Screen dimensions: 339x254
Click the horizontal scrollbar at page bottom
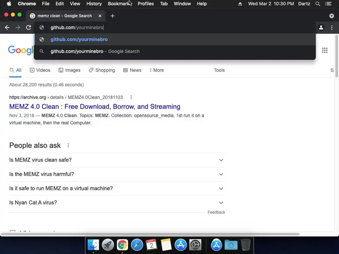[150, 234]
